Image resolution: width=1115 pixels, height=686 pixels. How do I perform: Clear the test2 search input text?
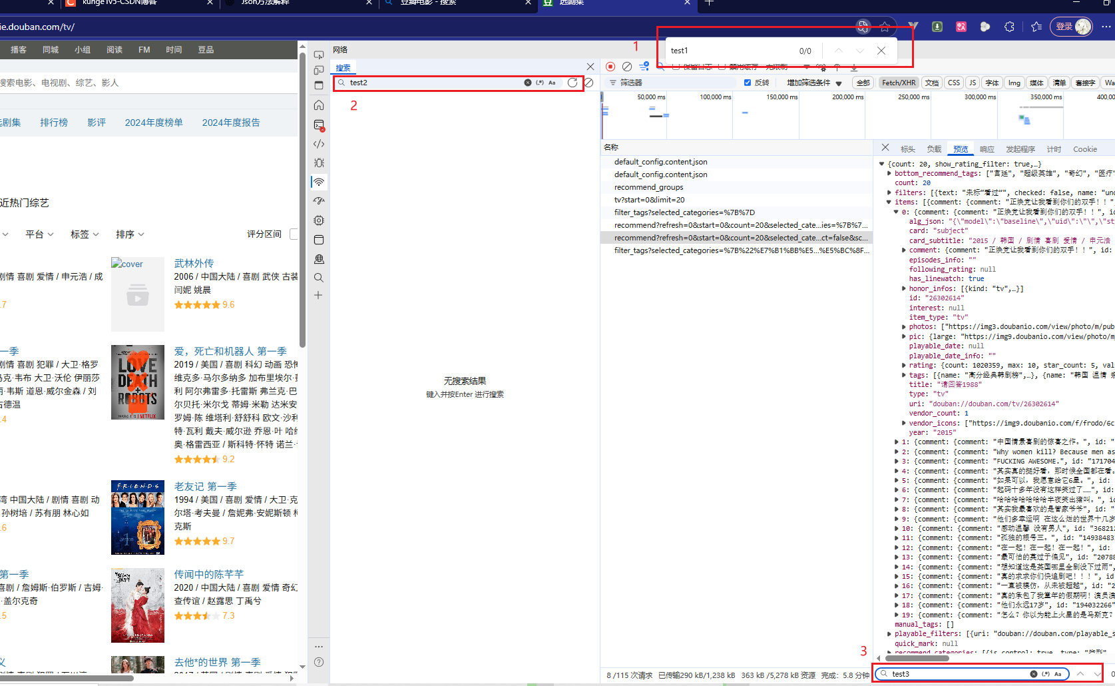click(528, 83)
